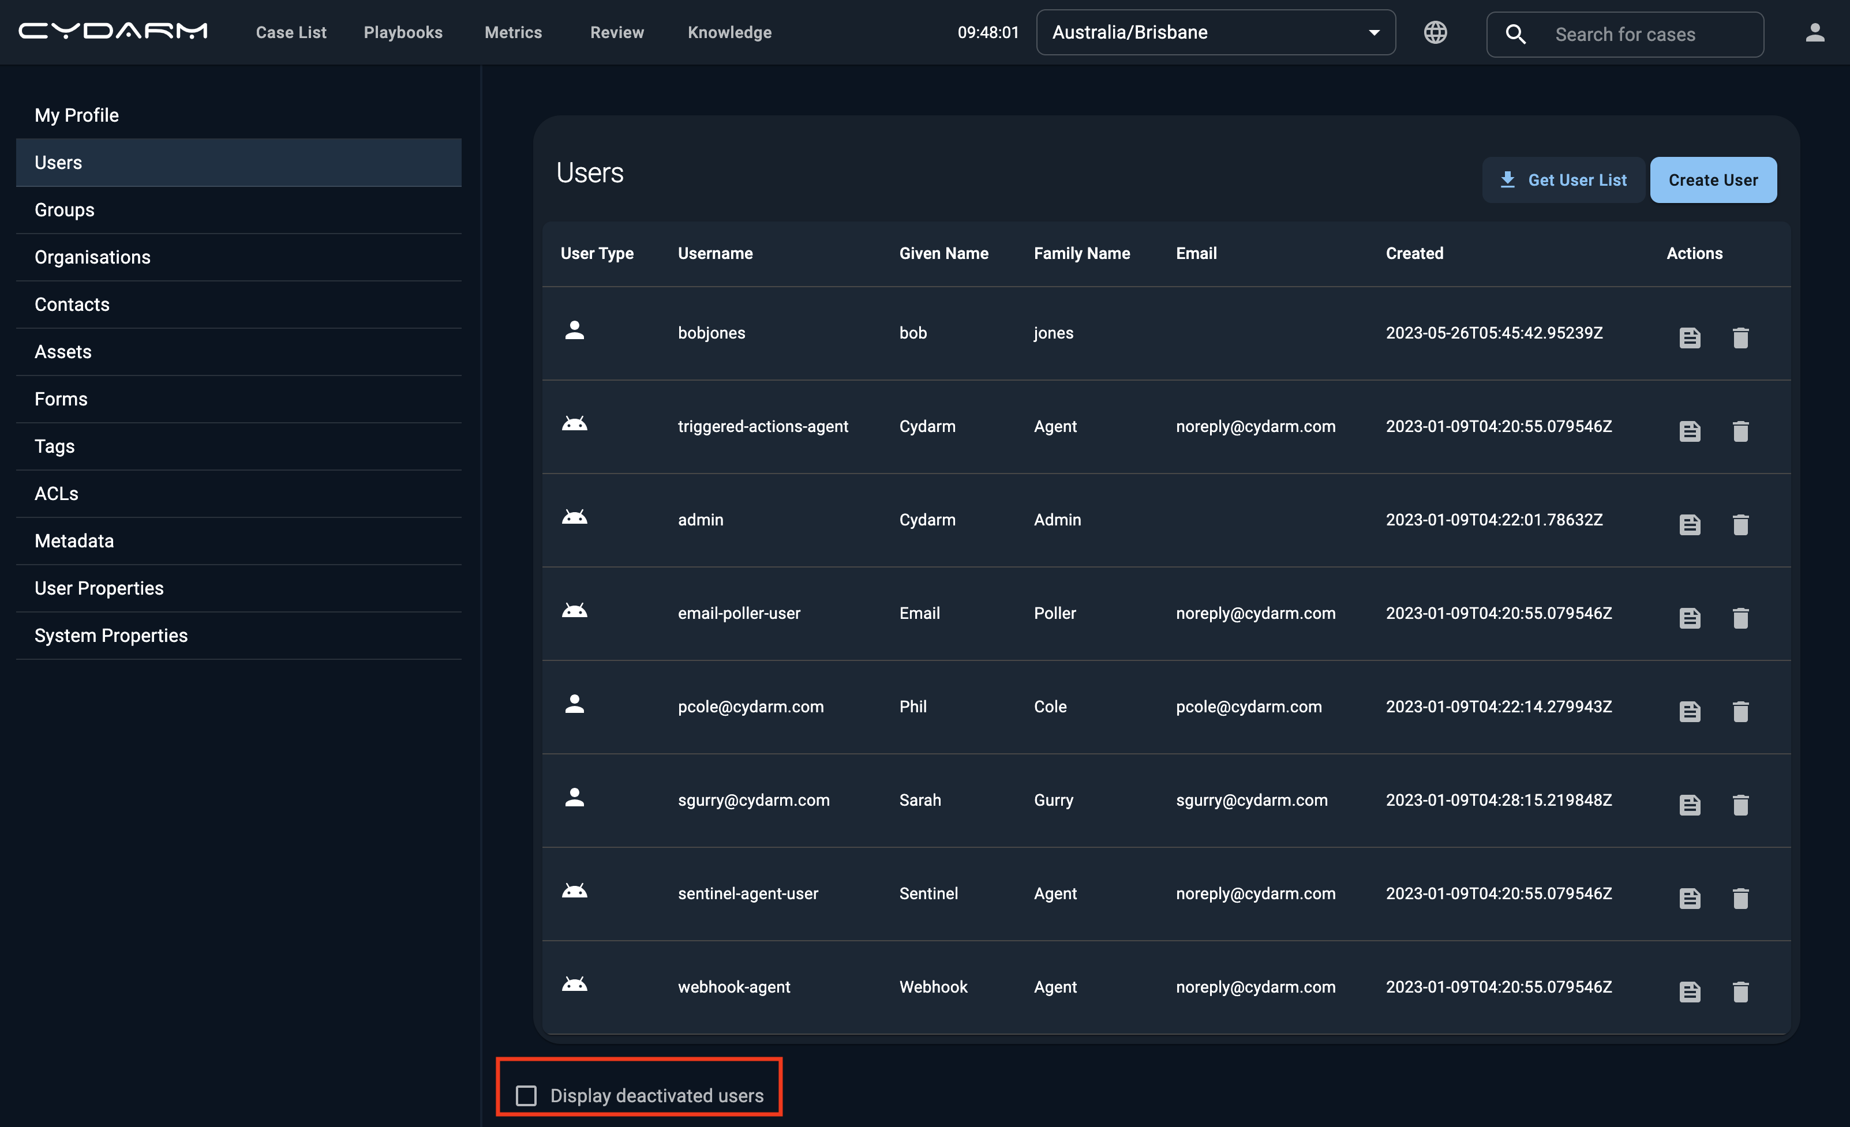Open details icon for webhook-agent
This screenshot has height=1127, width=1850.
point(1690,992)
